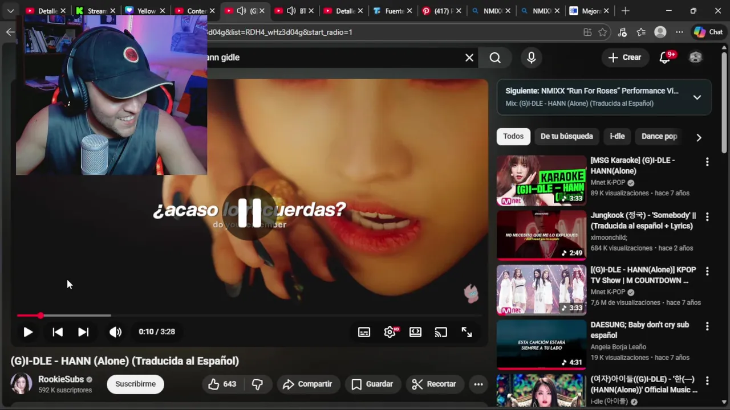Skip to the previous video
The image size is (730, 410).
[58, 332]
